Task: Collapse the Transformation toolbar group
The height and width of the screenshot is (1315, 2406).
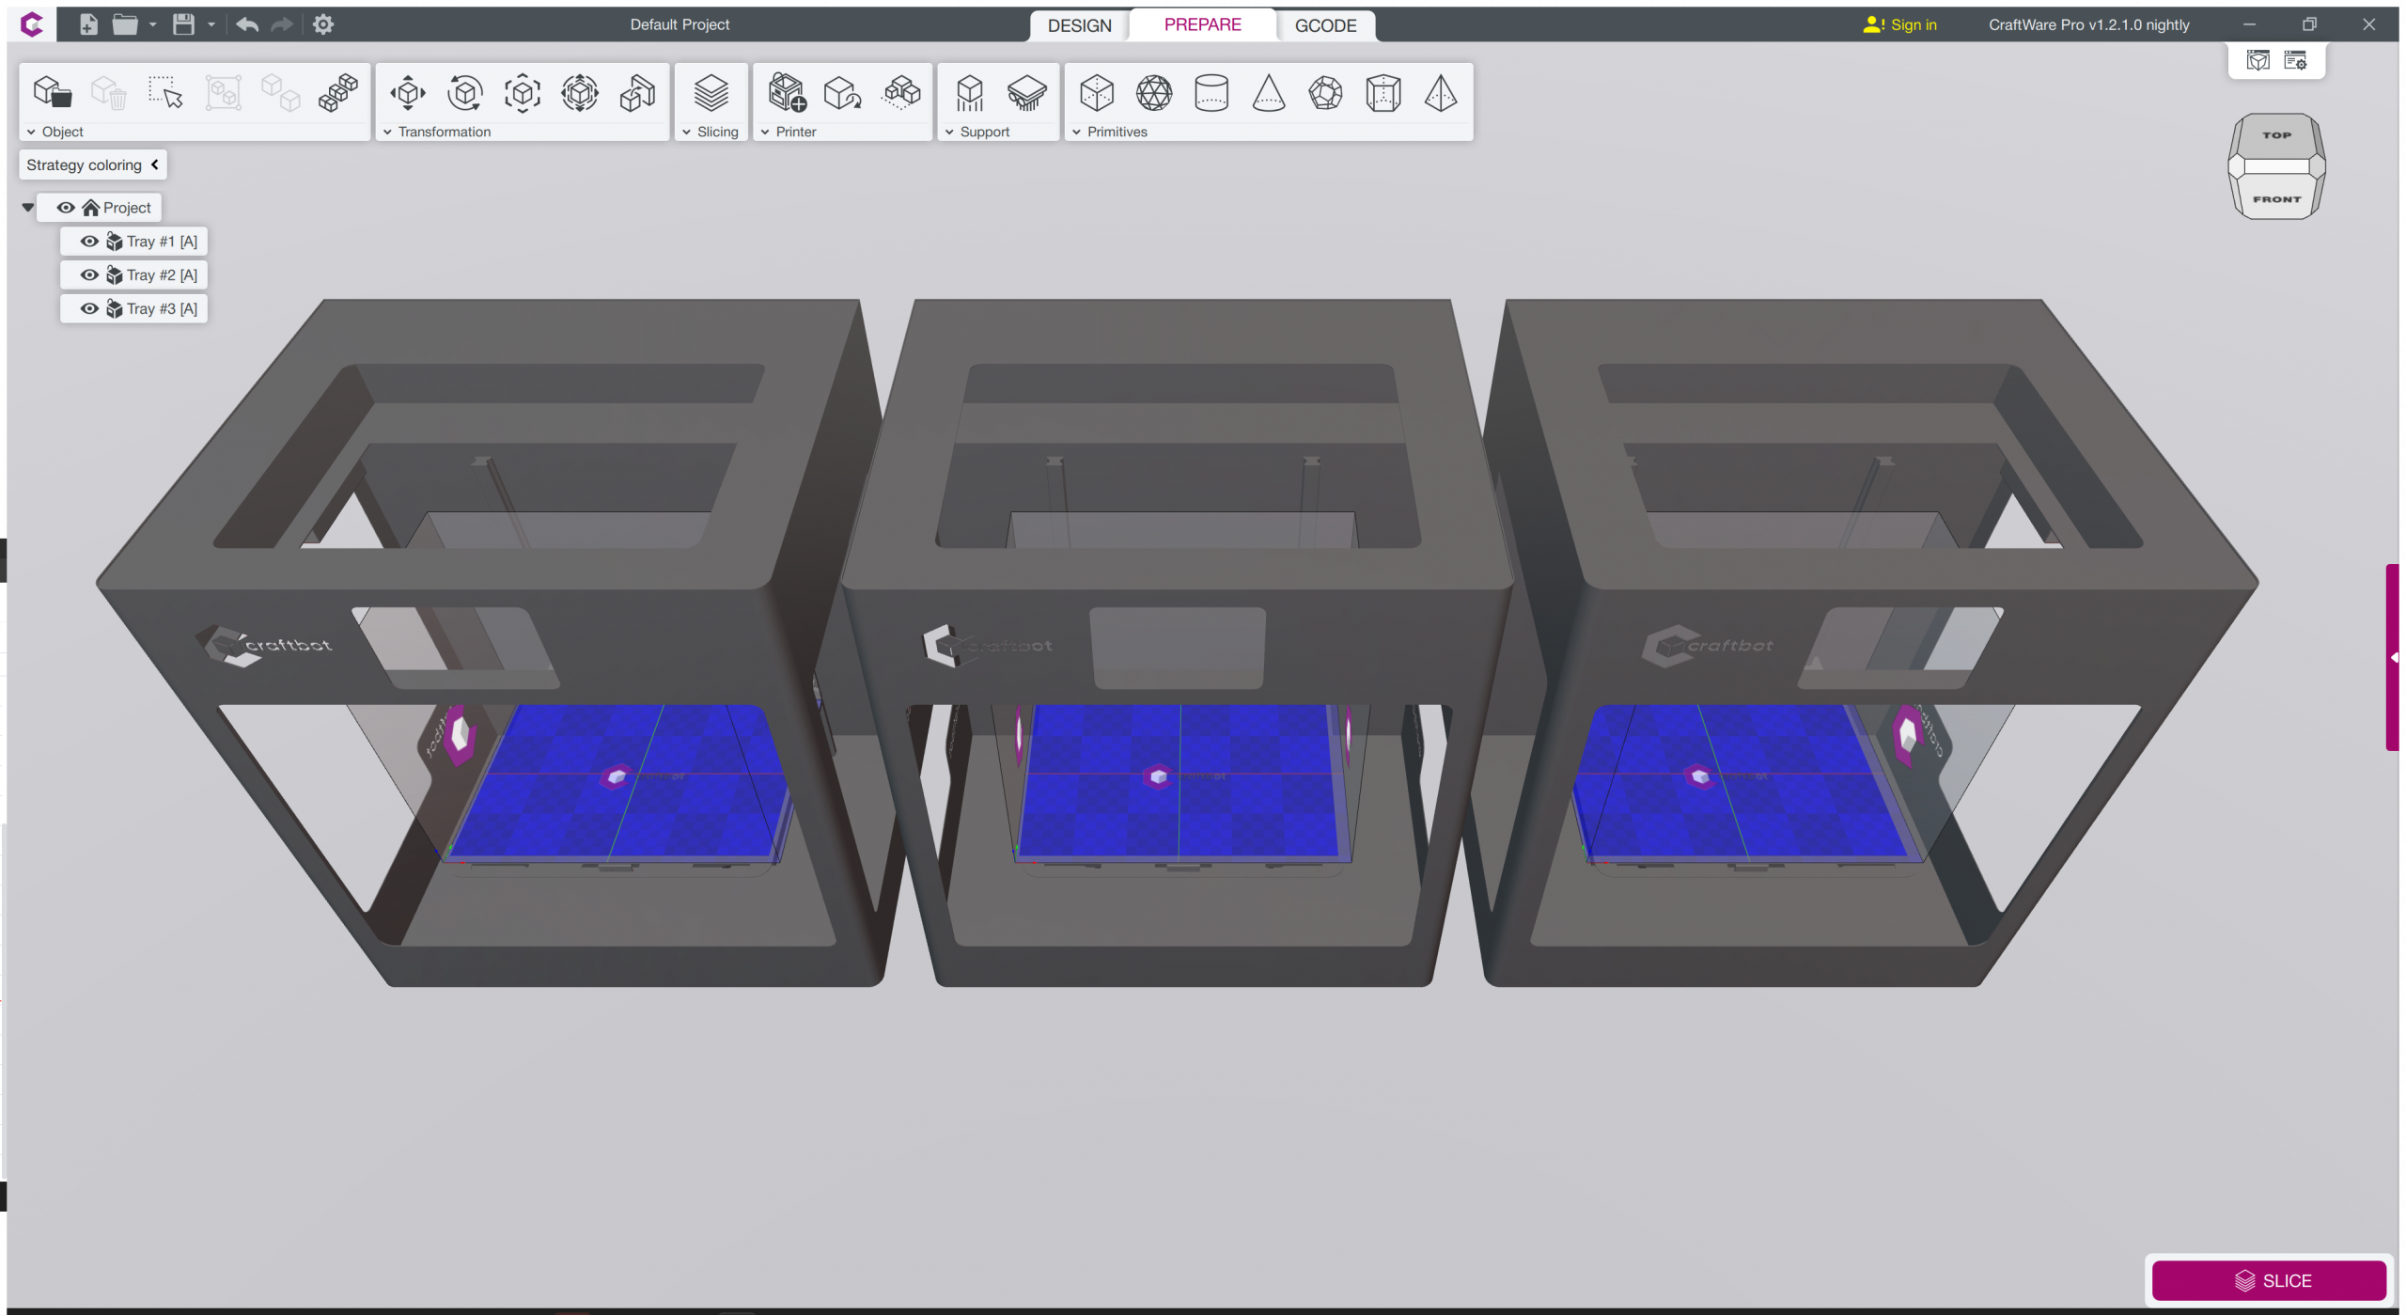Action: click(x=387, y=133)
